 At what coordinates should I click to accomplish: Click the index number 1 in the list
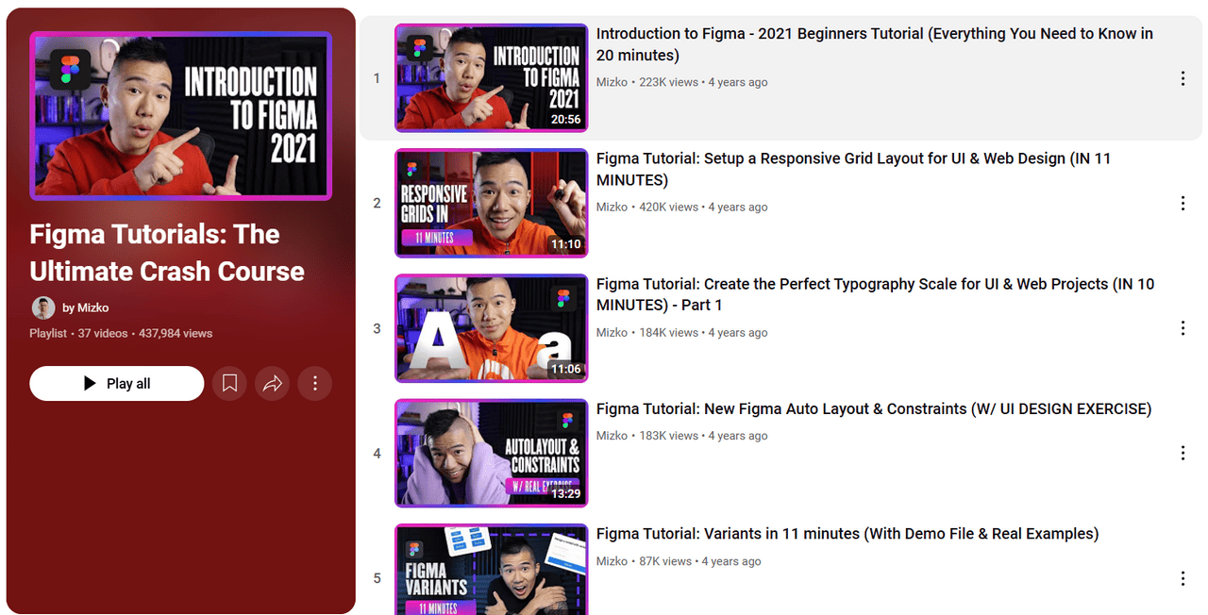tap(377, 78)
